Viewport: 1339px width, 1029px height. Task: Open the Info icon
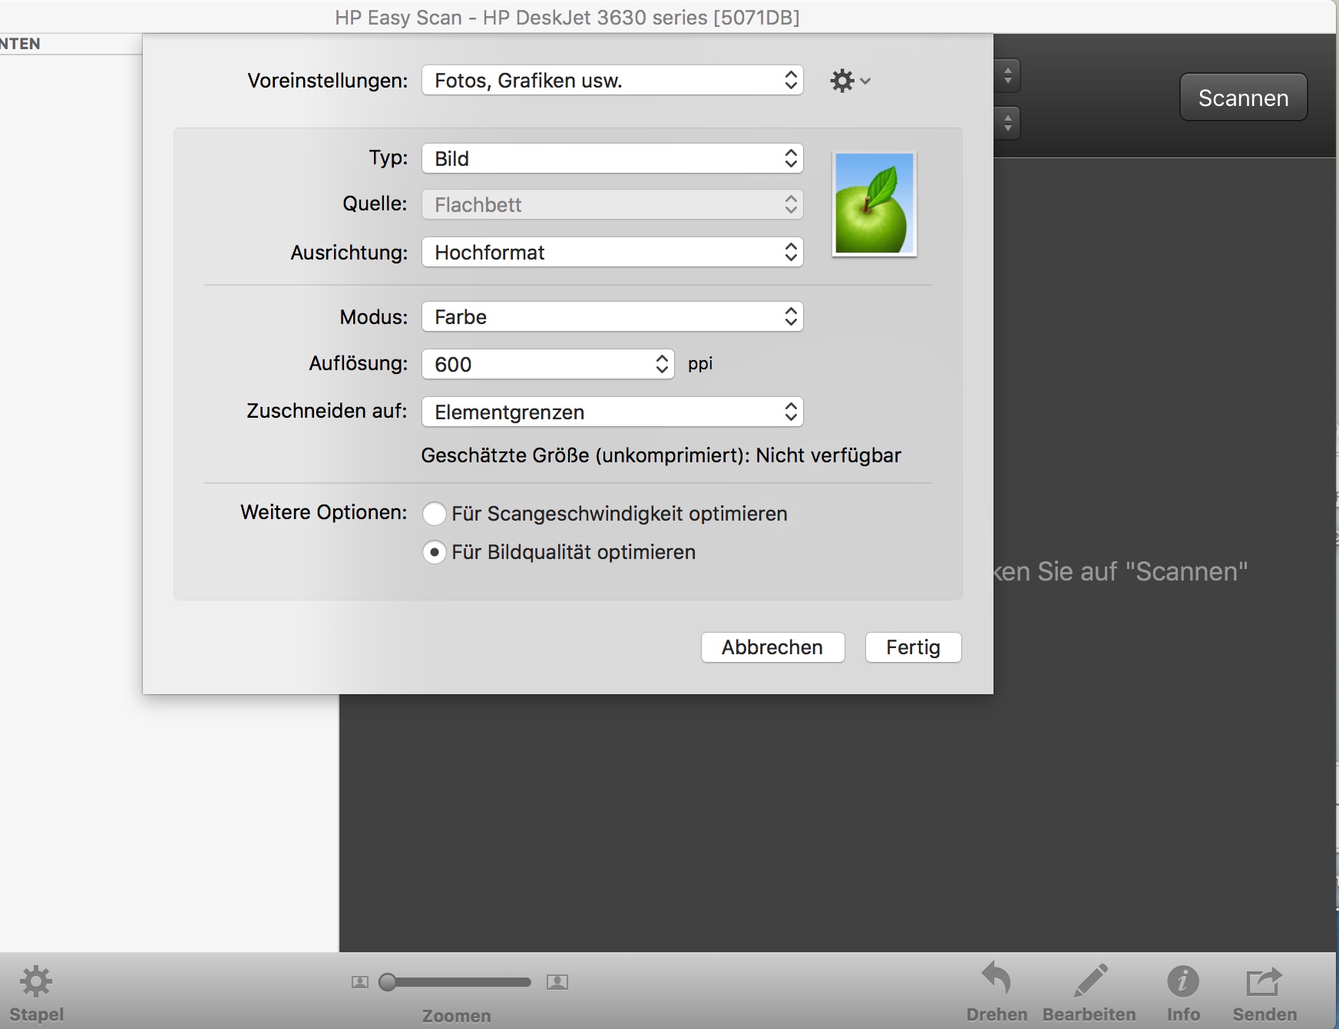pos(1182,981)
